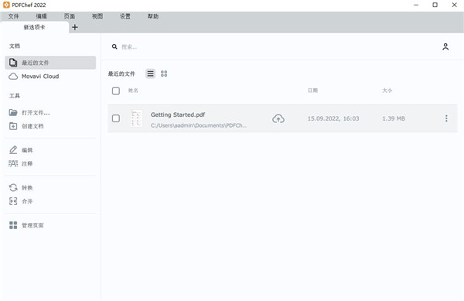
Task: Open the 帮助 menu
Action: click(153, 16)
